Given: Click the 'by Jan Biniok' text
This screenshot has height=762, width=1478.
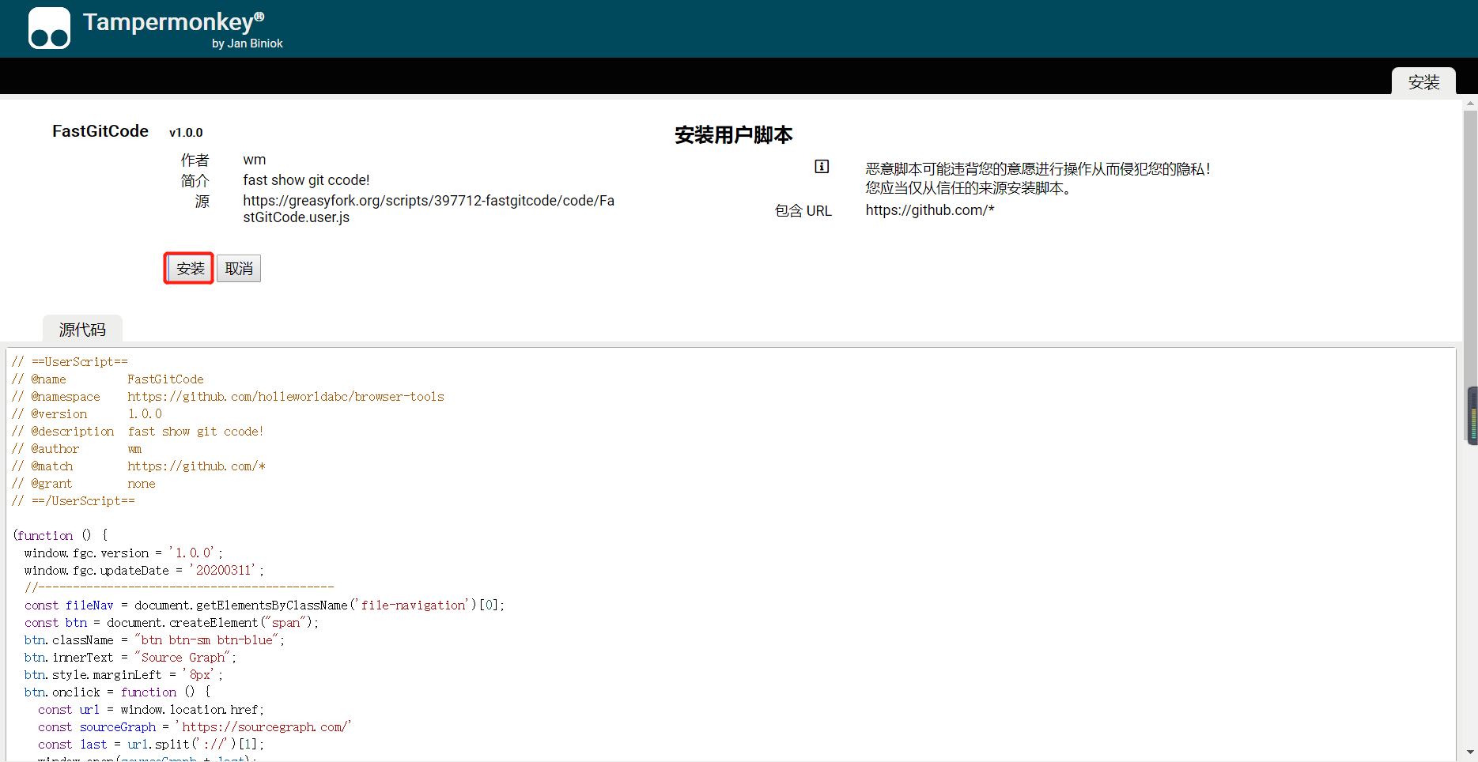Looking at the screenshot, I should click(247, 43).
